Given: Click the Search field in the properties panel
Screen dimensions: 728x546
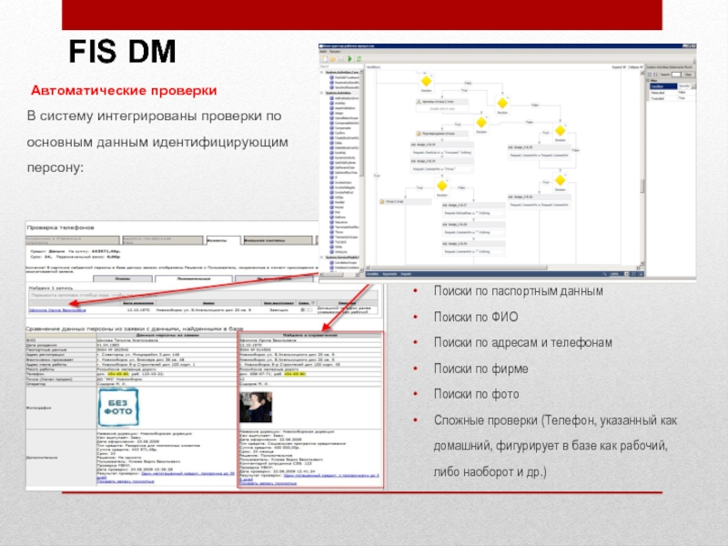Looking at the screenshot, I should pos(676,75).
